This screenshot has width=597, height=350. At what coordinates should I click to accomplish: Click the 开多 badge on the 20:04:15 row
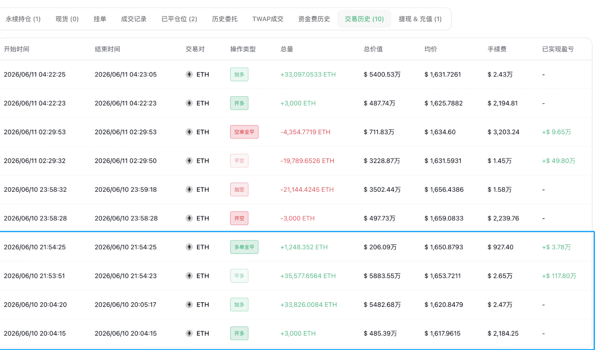(x=239, y=333)
